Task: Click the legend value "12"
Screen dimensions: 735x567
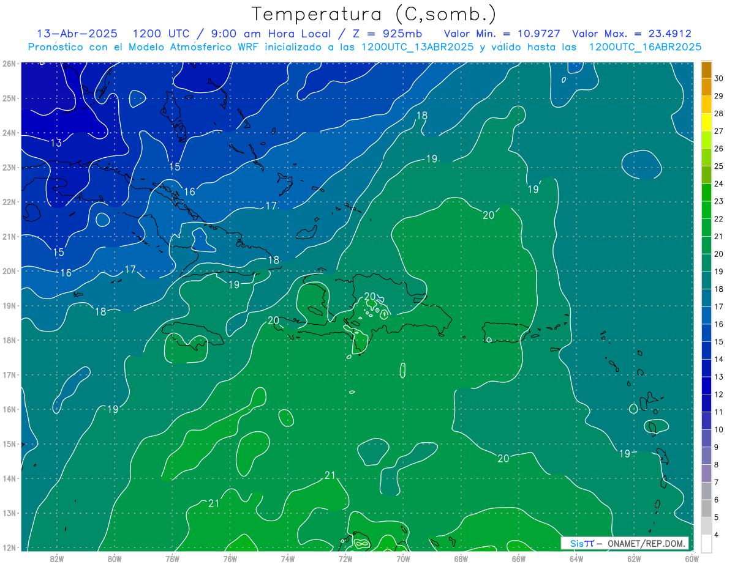Action: (x=718, y=394)
